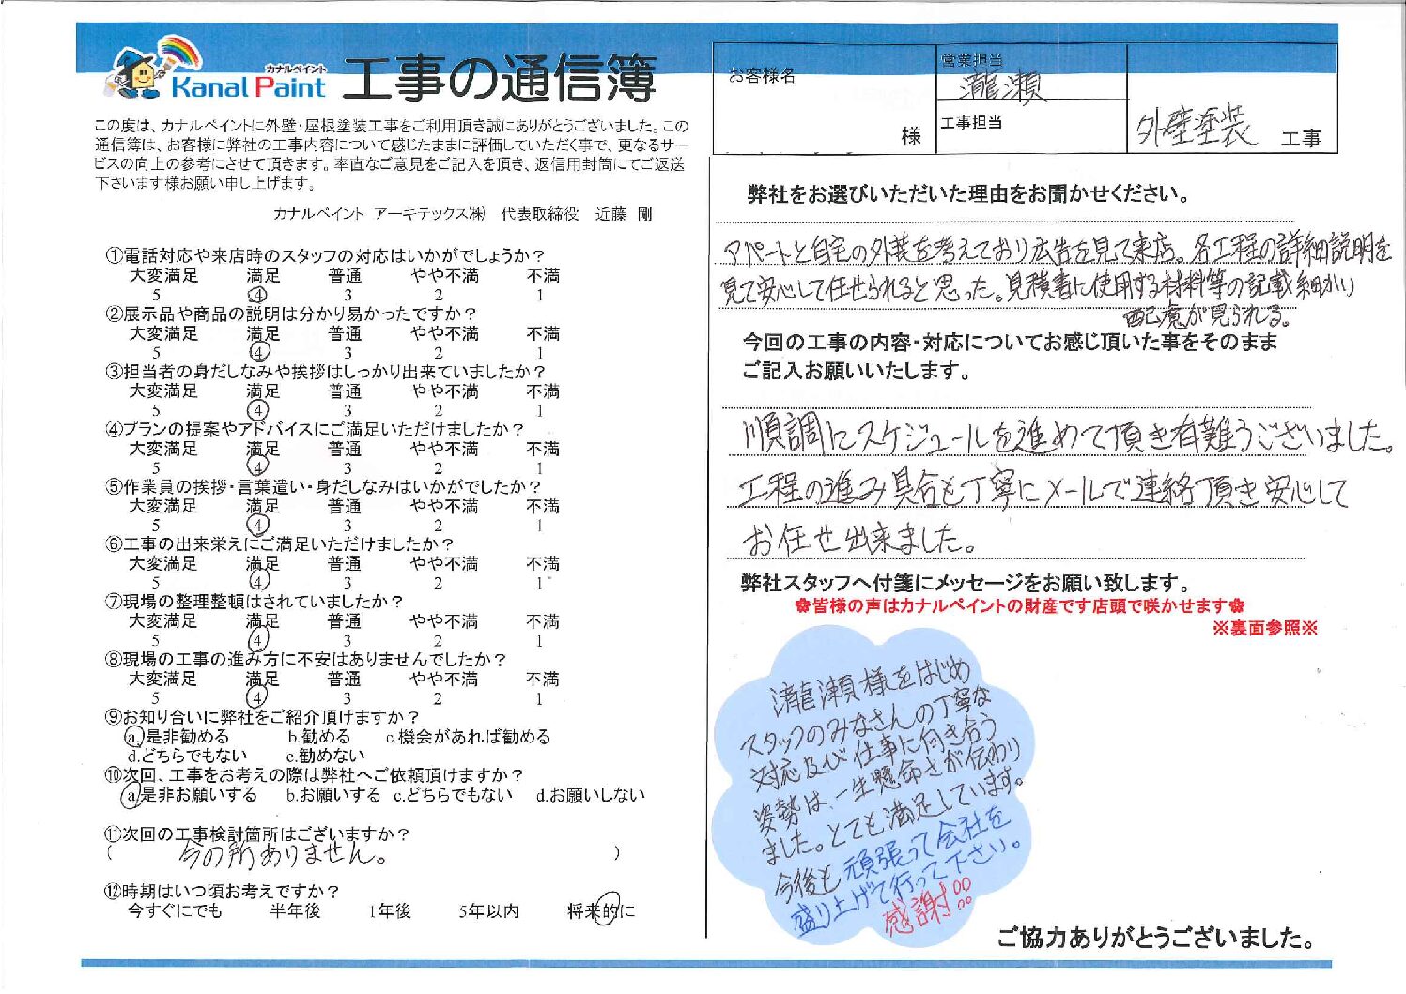Click the question ⑪ handwritten answer field
The width and height of the screenshot is (1406, 994).
pos(362,854)
